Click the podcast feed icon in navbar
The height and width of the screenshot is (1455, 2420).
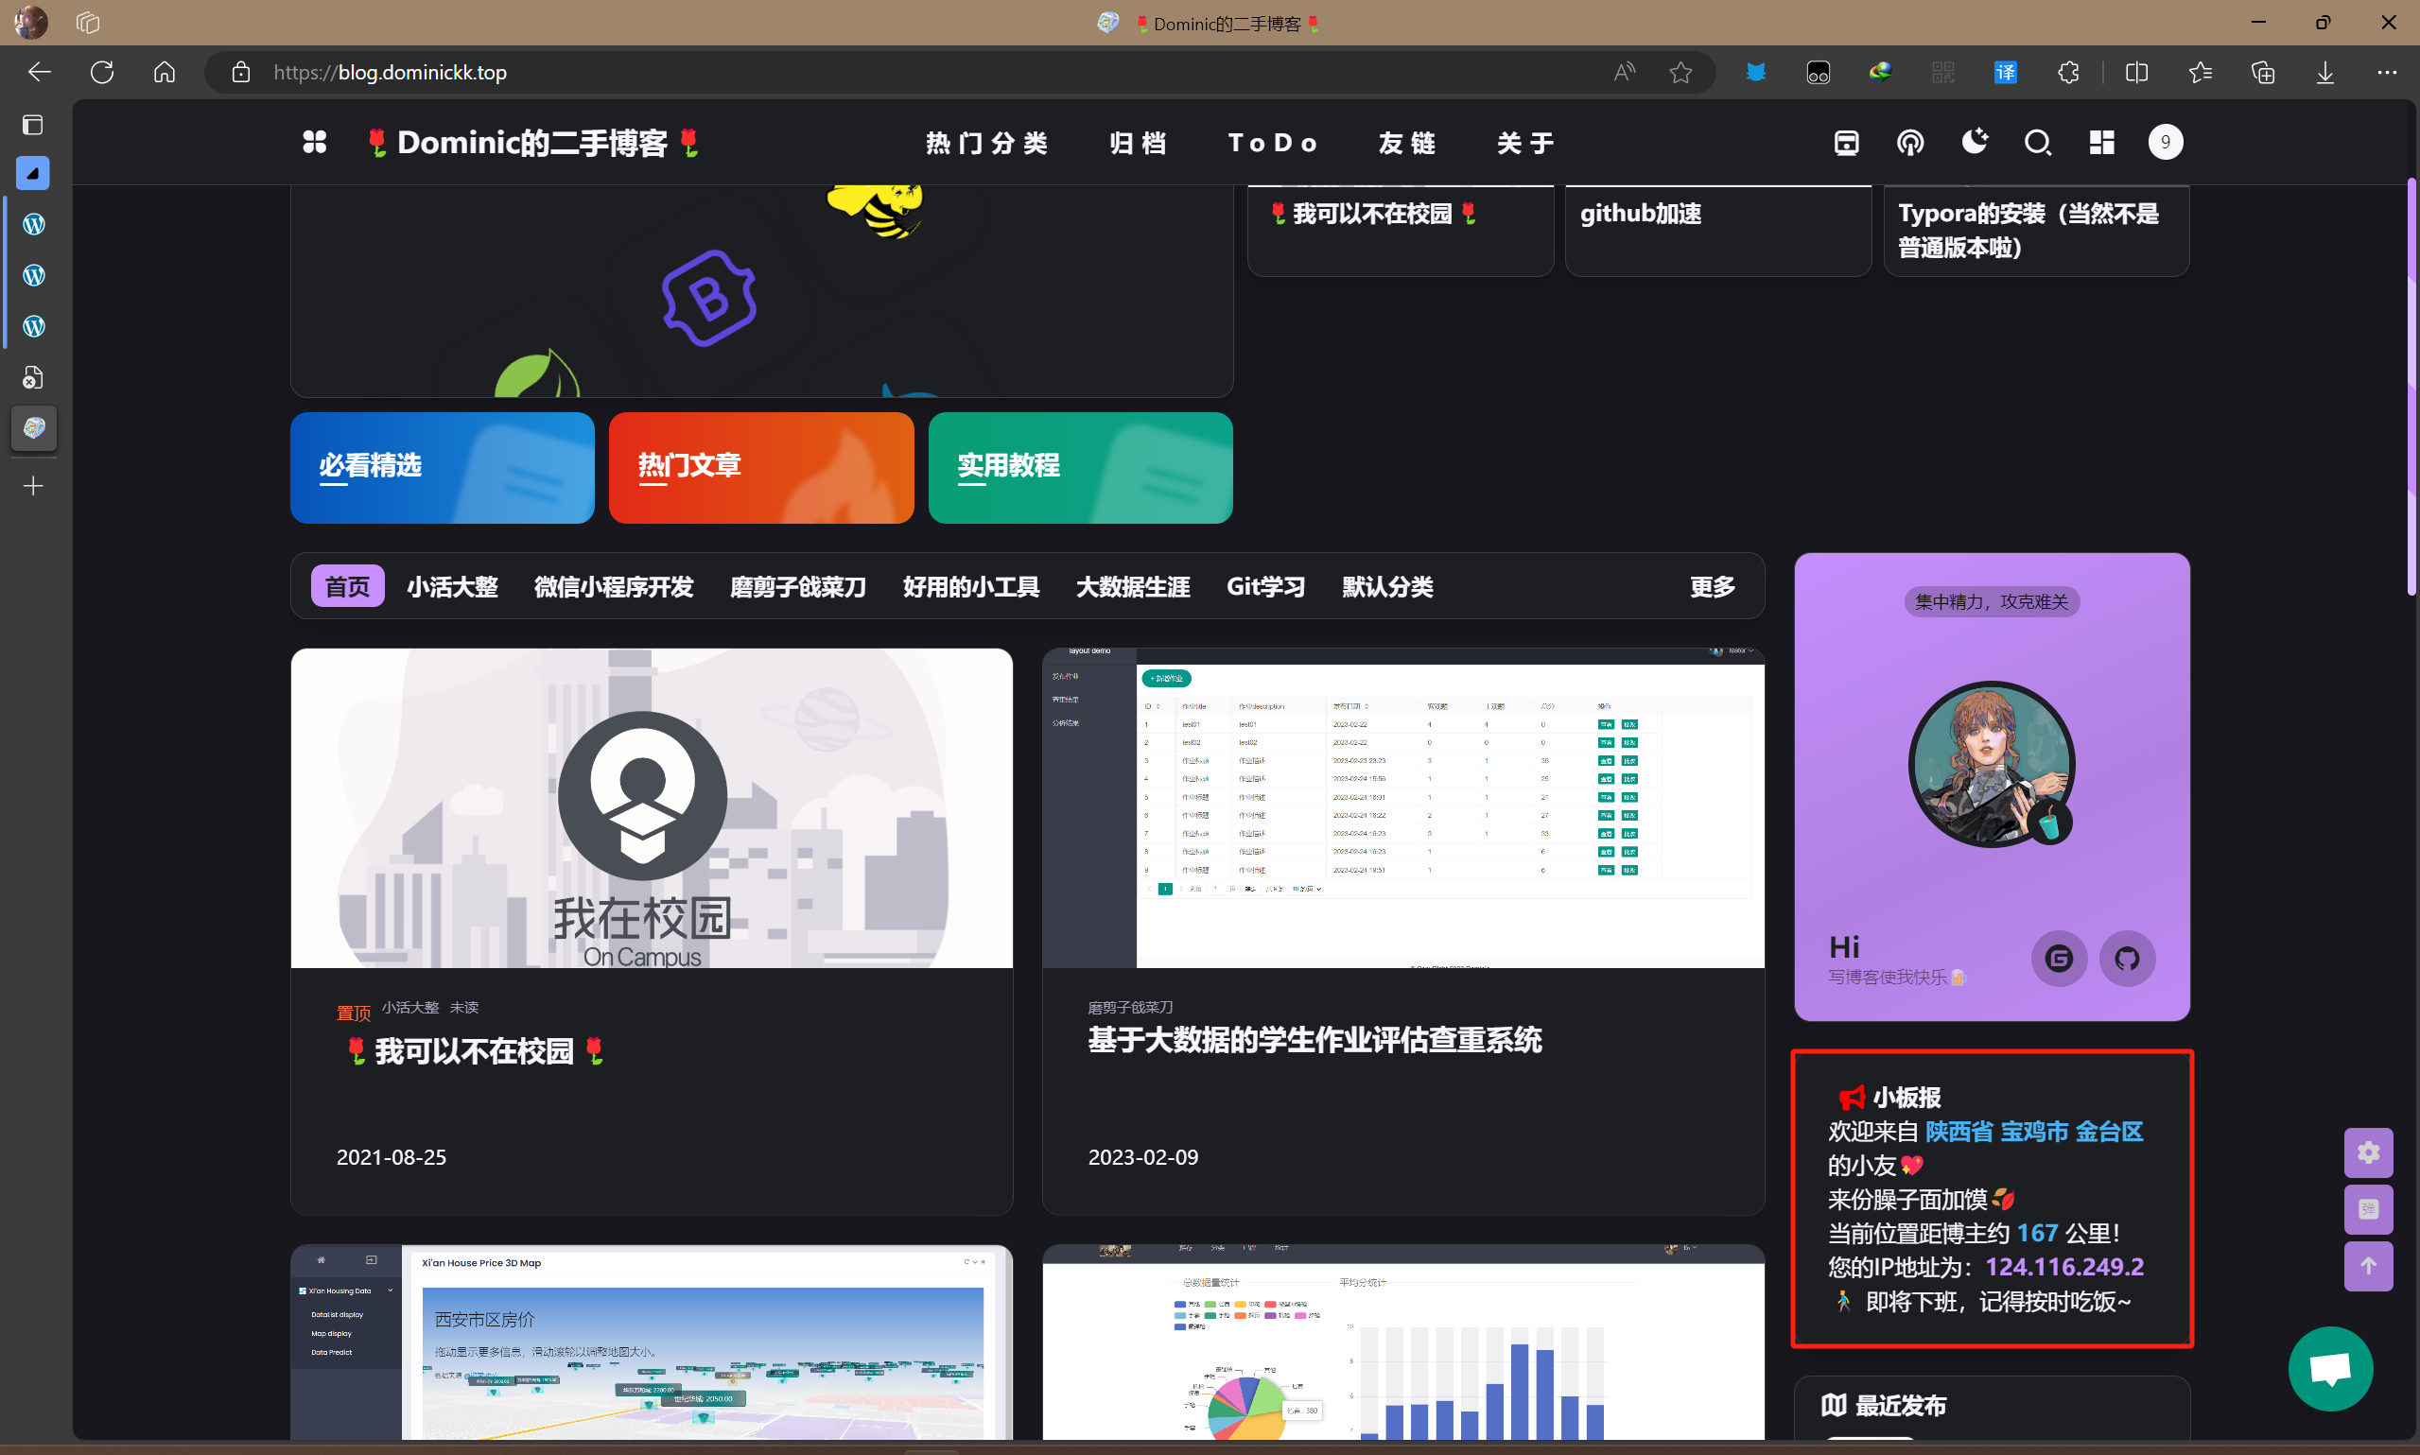click(x=1909, y=143)
